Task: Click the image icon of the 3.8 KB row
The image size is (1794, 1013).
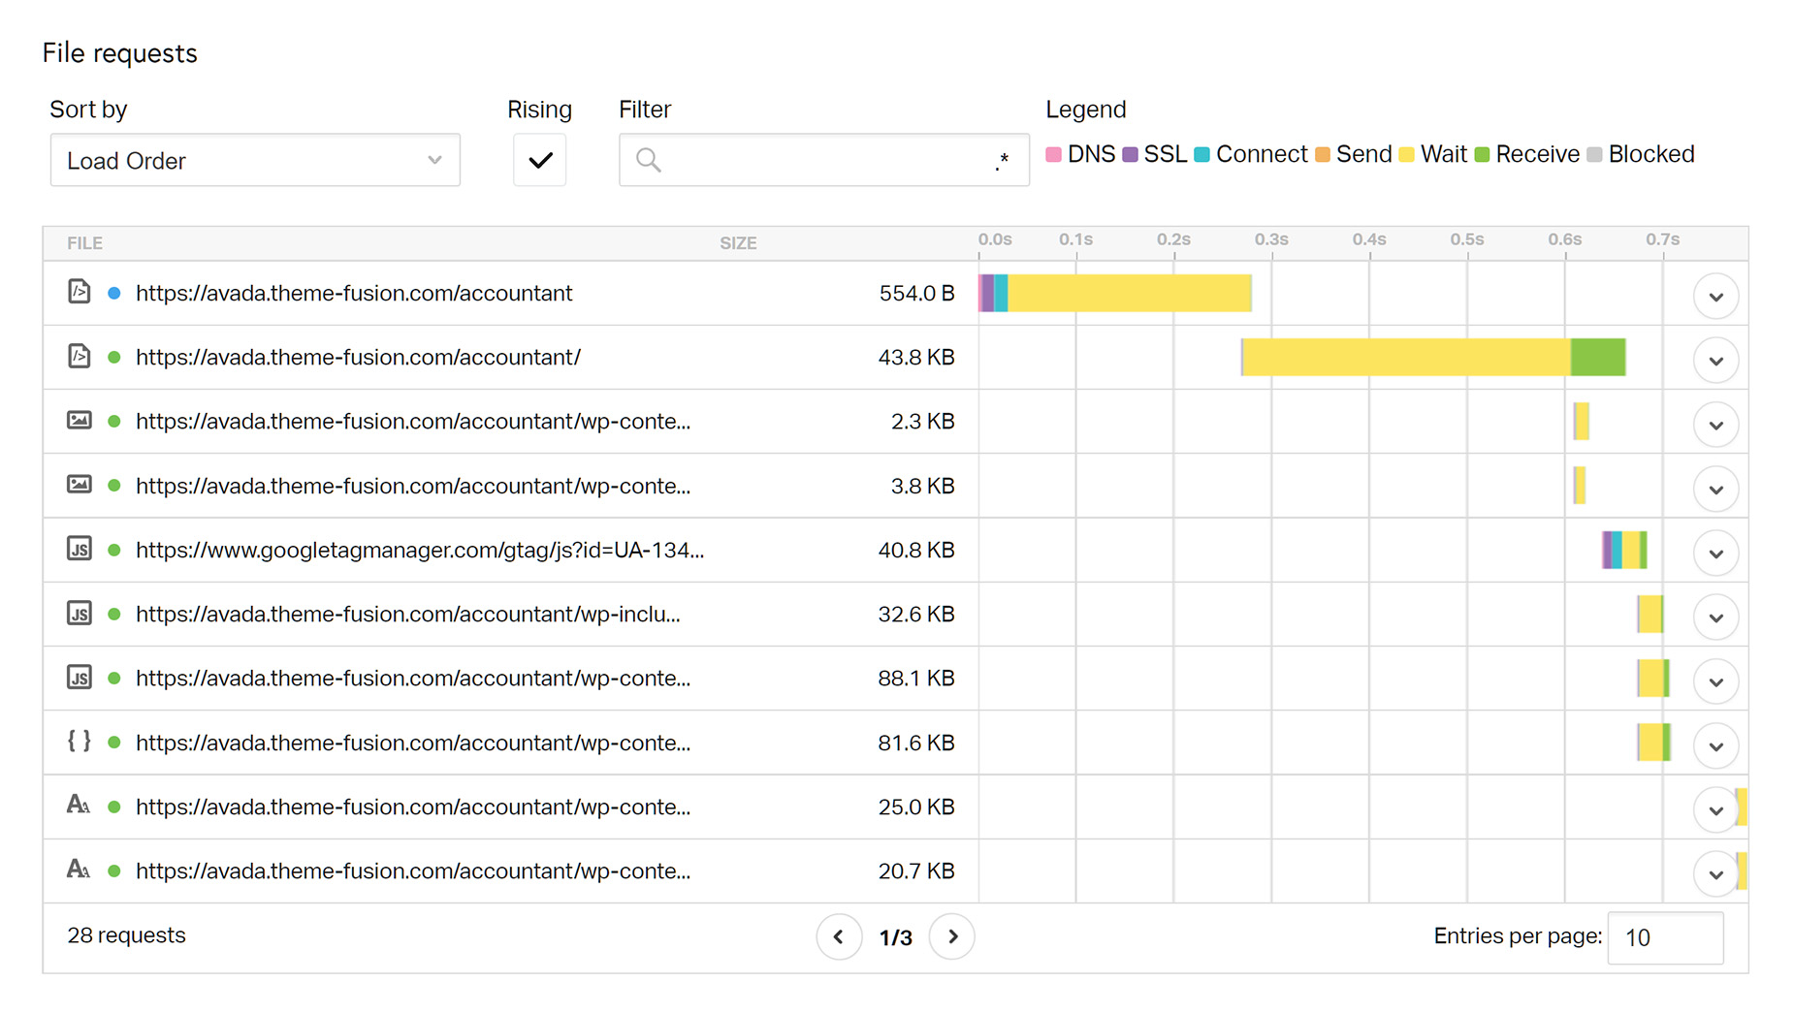Action: [80, 484]
